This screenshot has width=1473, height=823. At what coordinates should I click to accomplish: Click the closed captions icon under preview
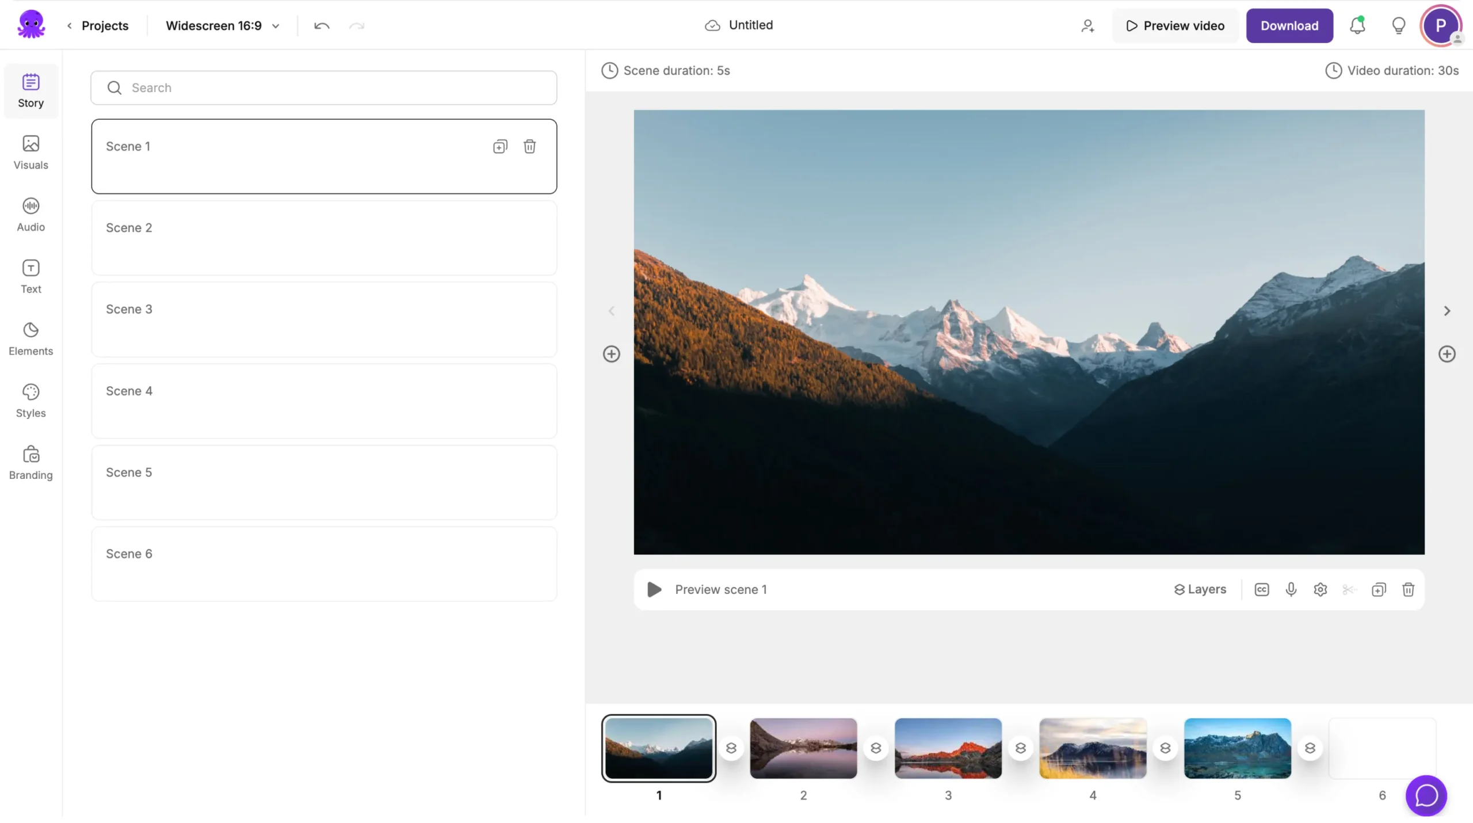(x=1261, y=589)
